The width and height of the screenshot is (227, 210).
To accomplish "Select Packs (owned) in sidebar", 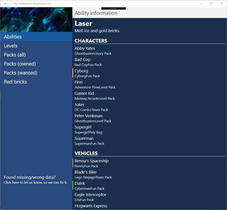I will click(x=36, y=64).
